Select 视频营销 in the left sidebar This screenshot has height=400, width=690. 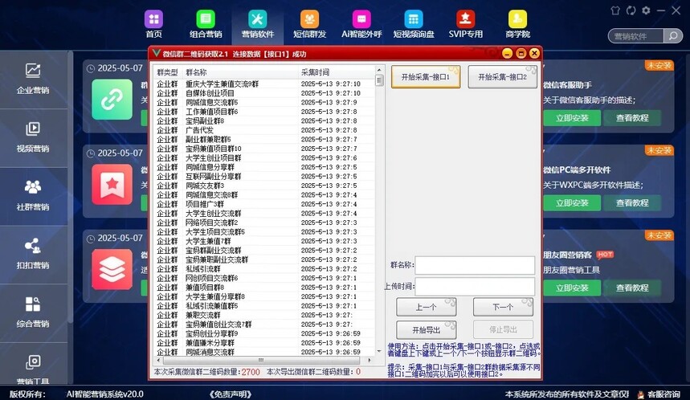click(33, 137)
